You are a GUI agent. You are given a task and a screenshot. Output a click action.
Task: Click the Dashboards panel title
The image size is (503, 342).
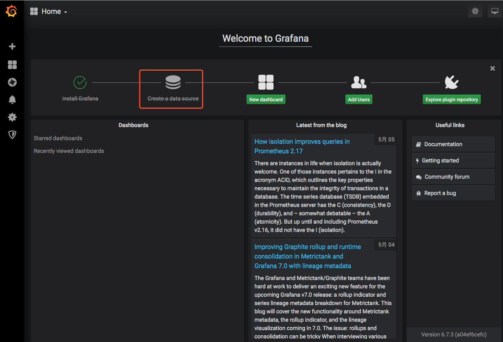[x=133, y=125]
